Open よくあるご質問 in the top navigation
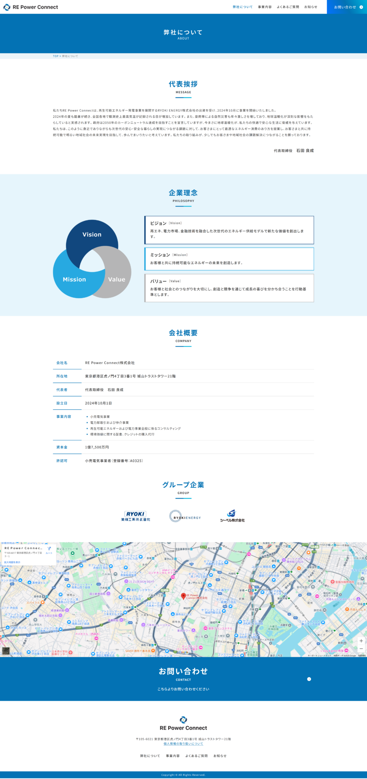This screenshot has height=779, width=367. (288, 7)
